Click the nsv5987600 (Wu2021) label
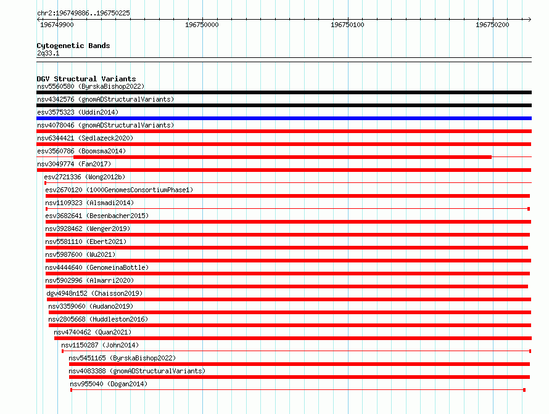549x414 pixels. click(80, 254)
